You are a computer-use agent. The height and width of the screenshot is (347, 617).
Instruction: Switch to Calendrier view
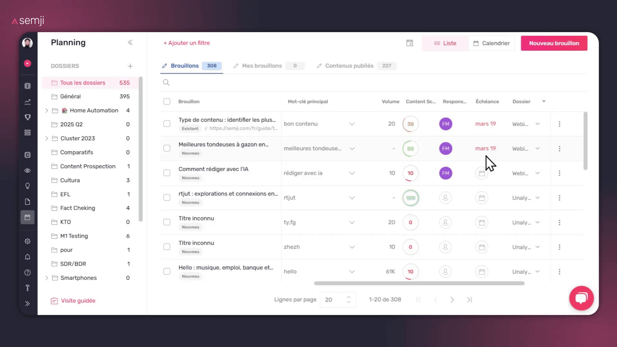tap(492, 43)
